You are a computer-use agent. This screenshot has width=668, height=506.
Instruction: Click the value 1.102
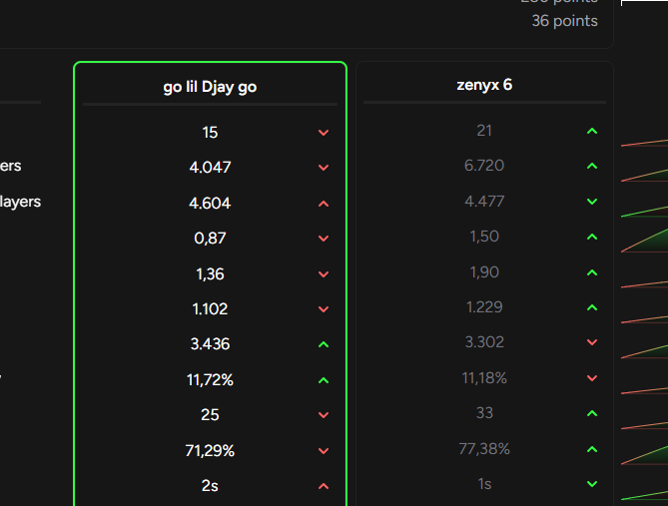click(x=210, y=308)
